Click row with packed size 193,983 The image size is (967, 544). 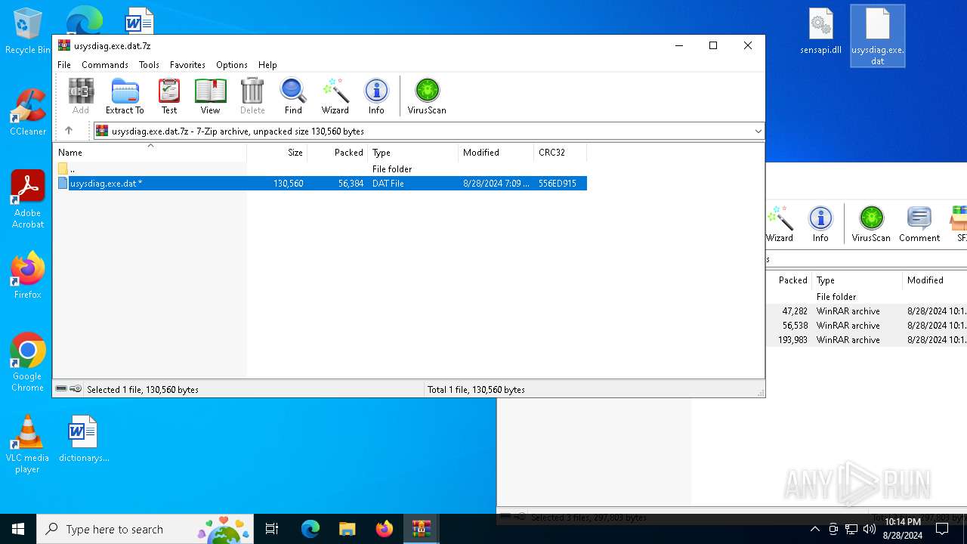click(867, 340)
